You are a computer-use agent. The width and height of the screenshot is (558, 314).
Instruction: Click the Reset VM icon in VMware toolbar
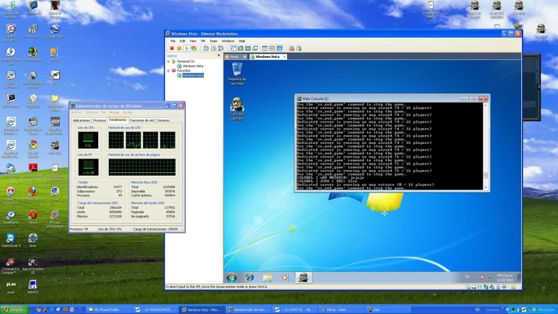(193, 49)
